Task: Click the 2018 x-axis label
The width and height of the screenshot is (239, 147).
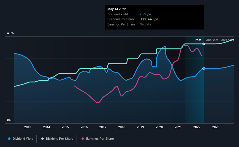Action: [x=122, y=127]
